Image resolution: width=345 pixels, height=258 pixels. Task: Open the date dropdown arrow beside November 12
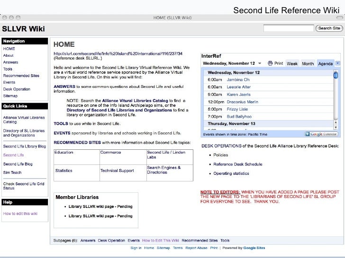click(x=260, y=63)
